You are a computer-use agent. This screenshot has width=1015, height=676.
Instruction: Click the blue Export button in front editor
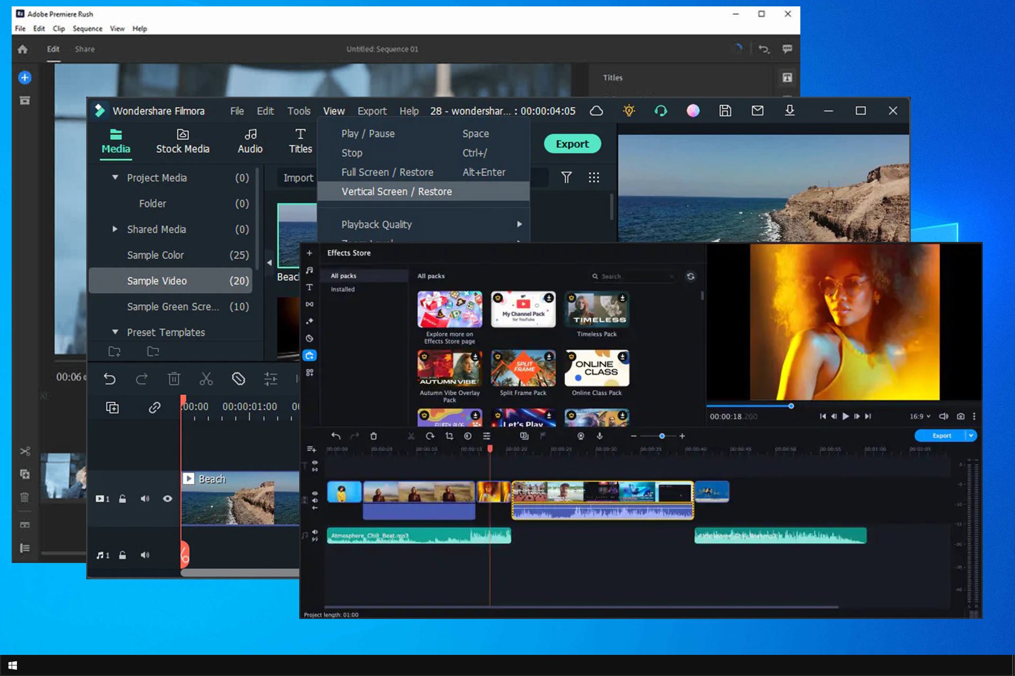click(941, 436)
